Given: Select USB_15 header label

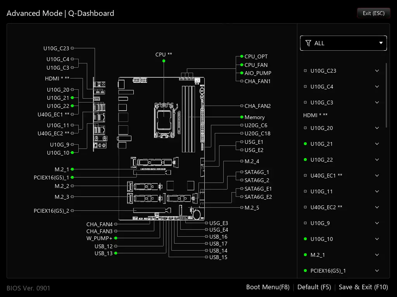Looking at the screenshot, I should 218,257.
